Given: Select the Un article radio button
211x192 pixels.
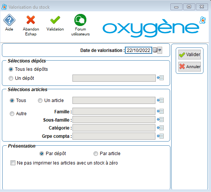Looking at the screenshot, I should point(40,101).
